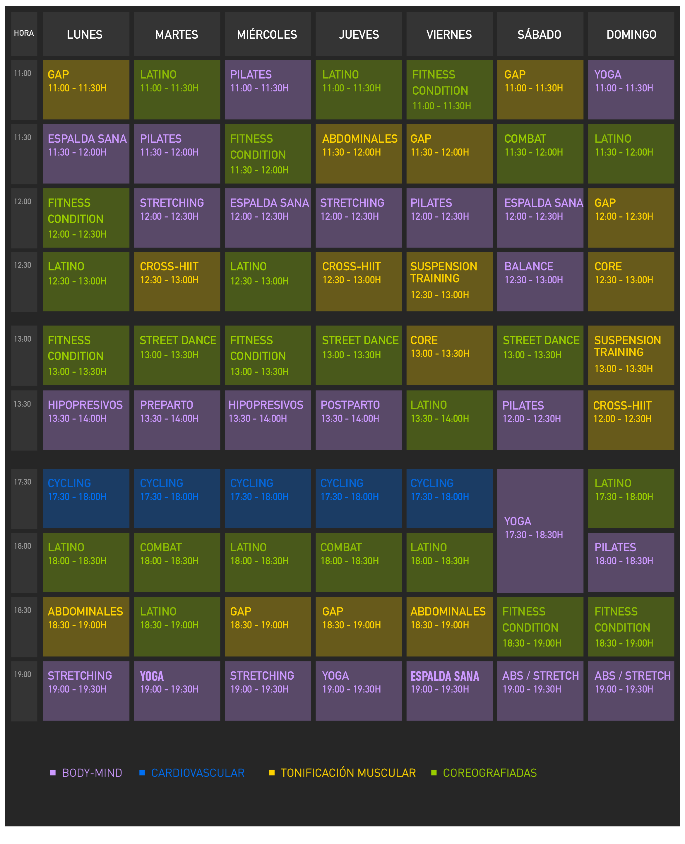Open Tuesday STREET DANCE 13:00 class
This screenshot has height=844, width=685.
coord(177,355)
